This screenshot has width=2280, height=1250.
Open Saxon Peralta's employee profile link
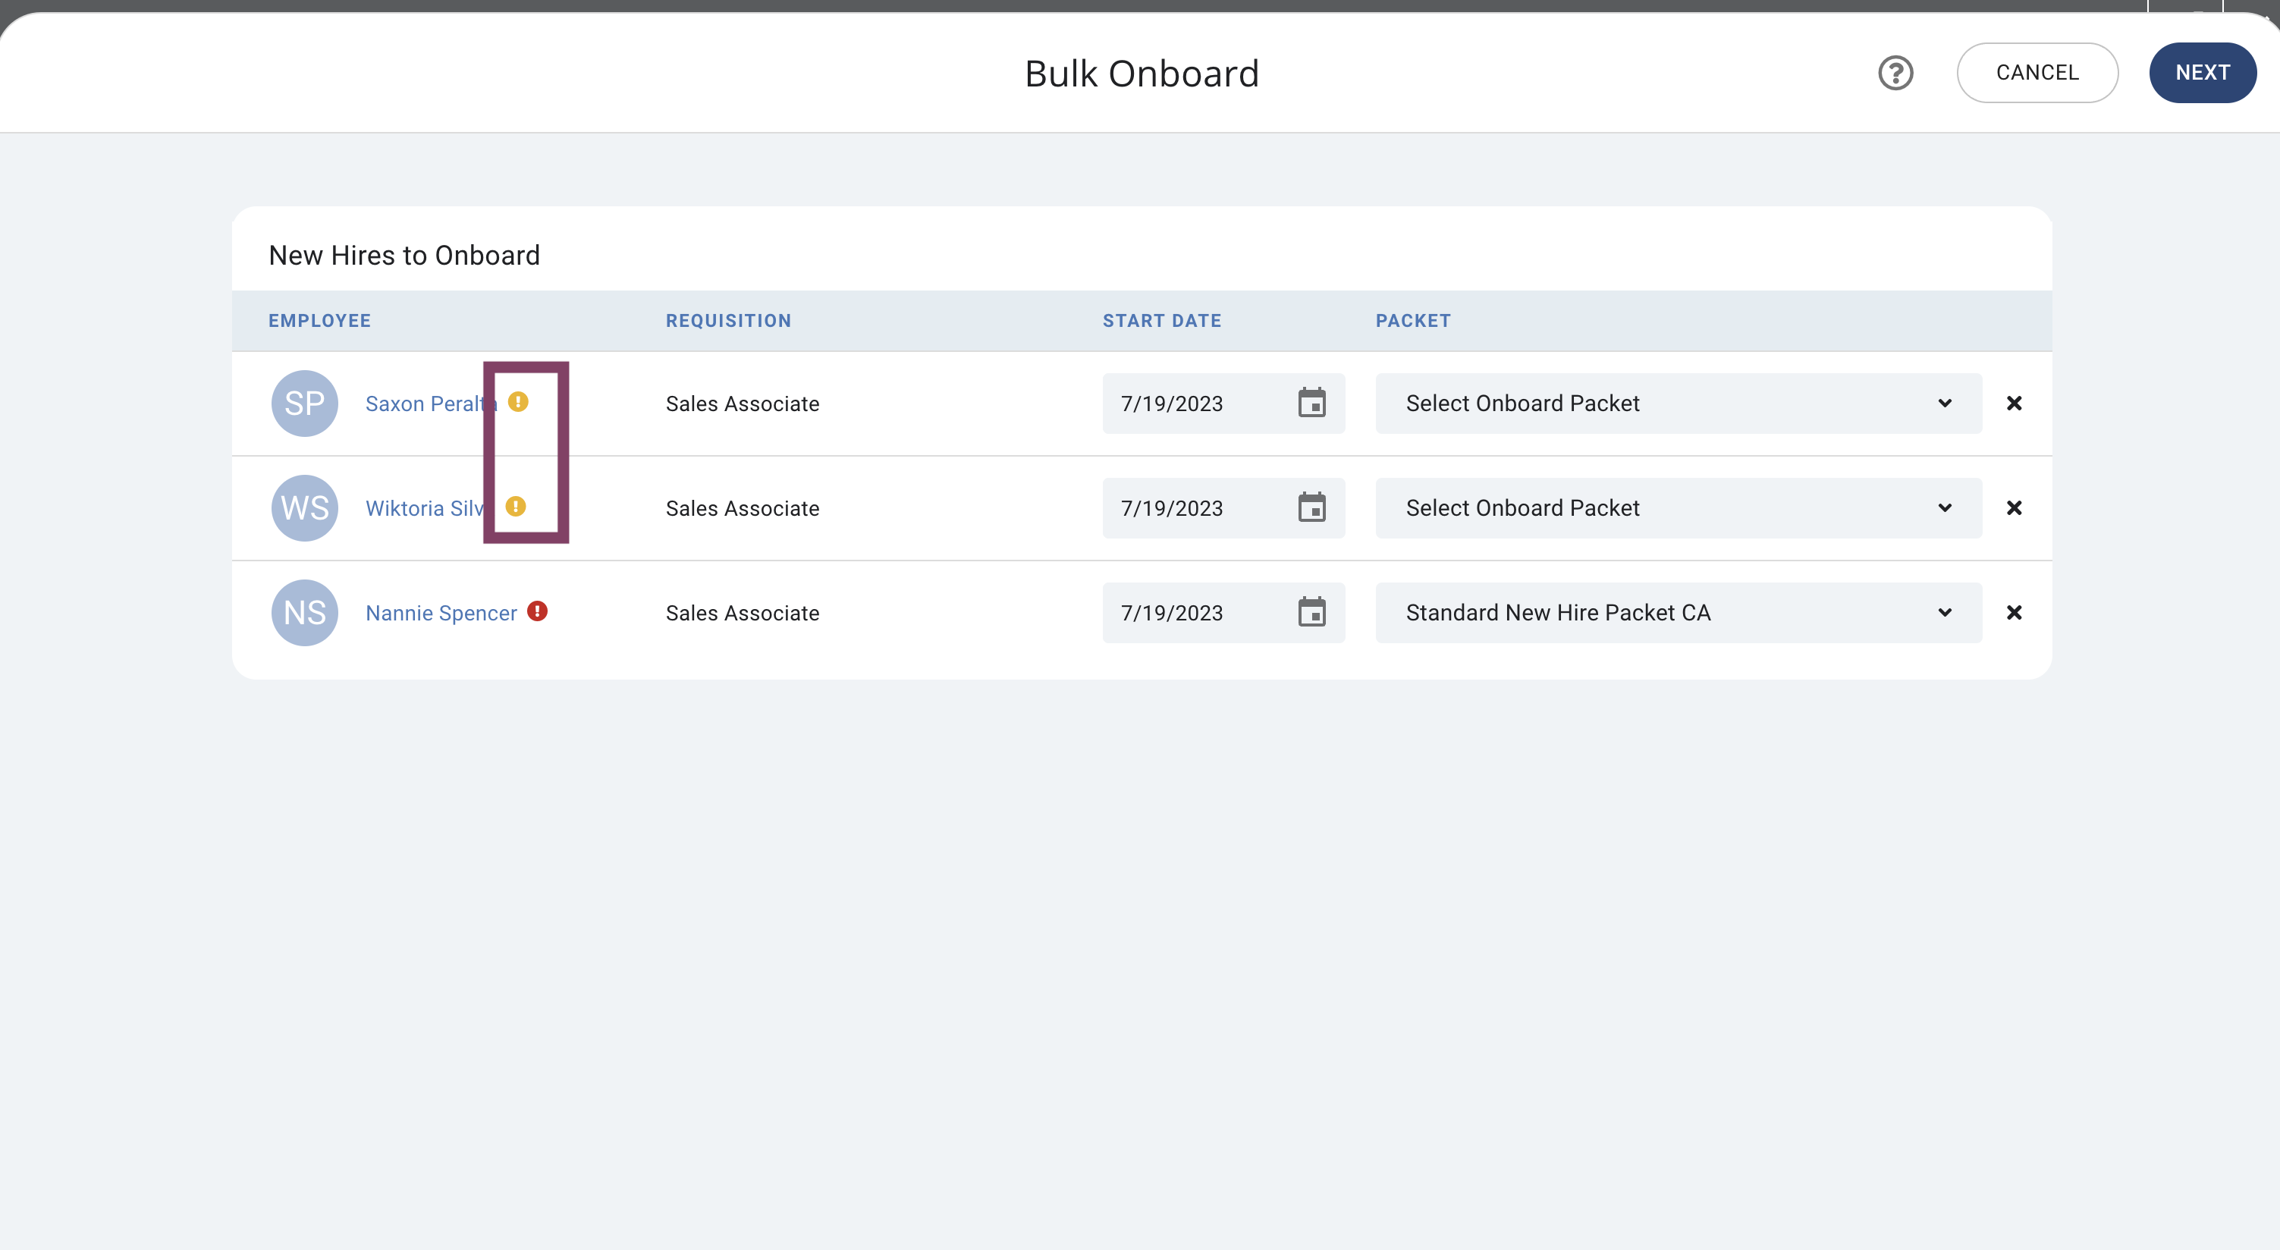coord(431,404)
